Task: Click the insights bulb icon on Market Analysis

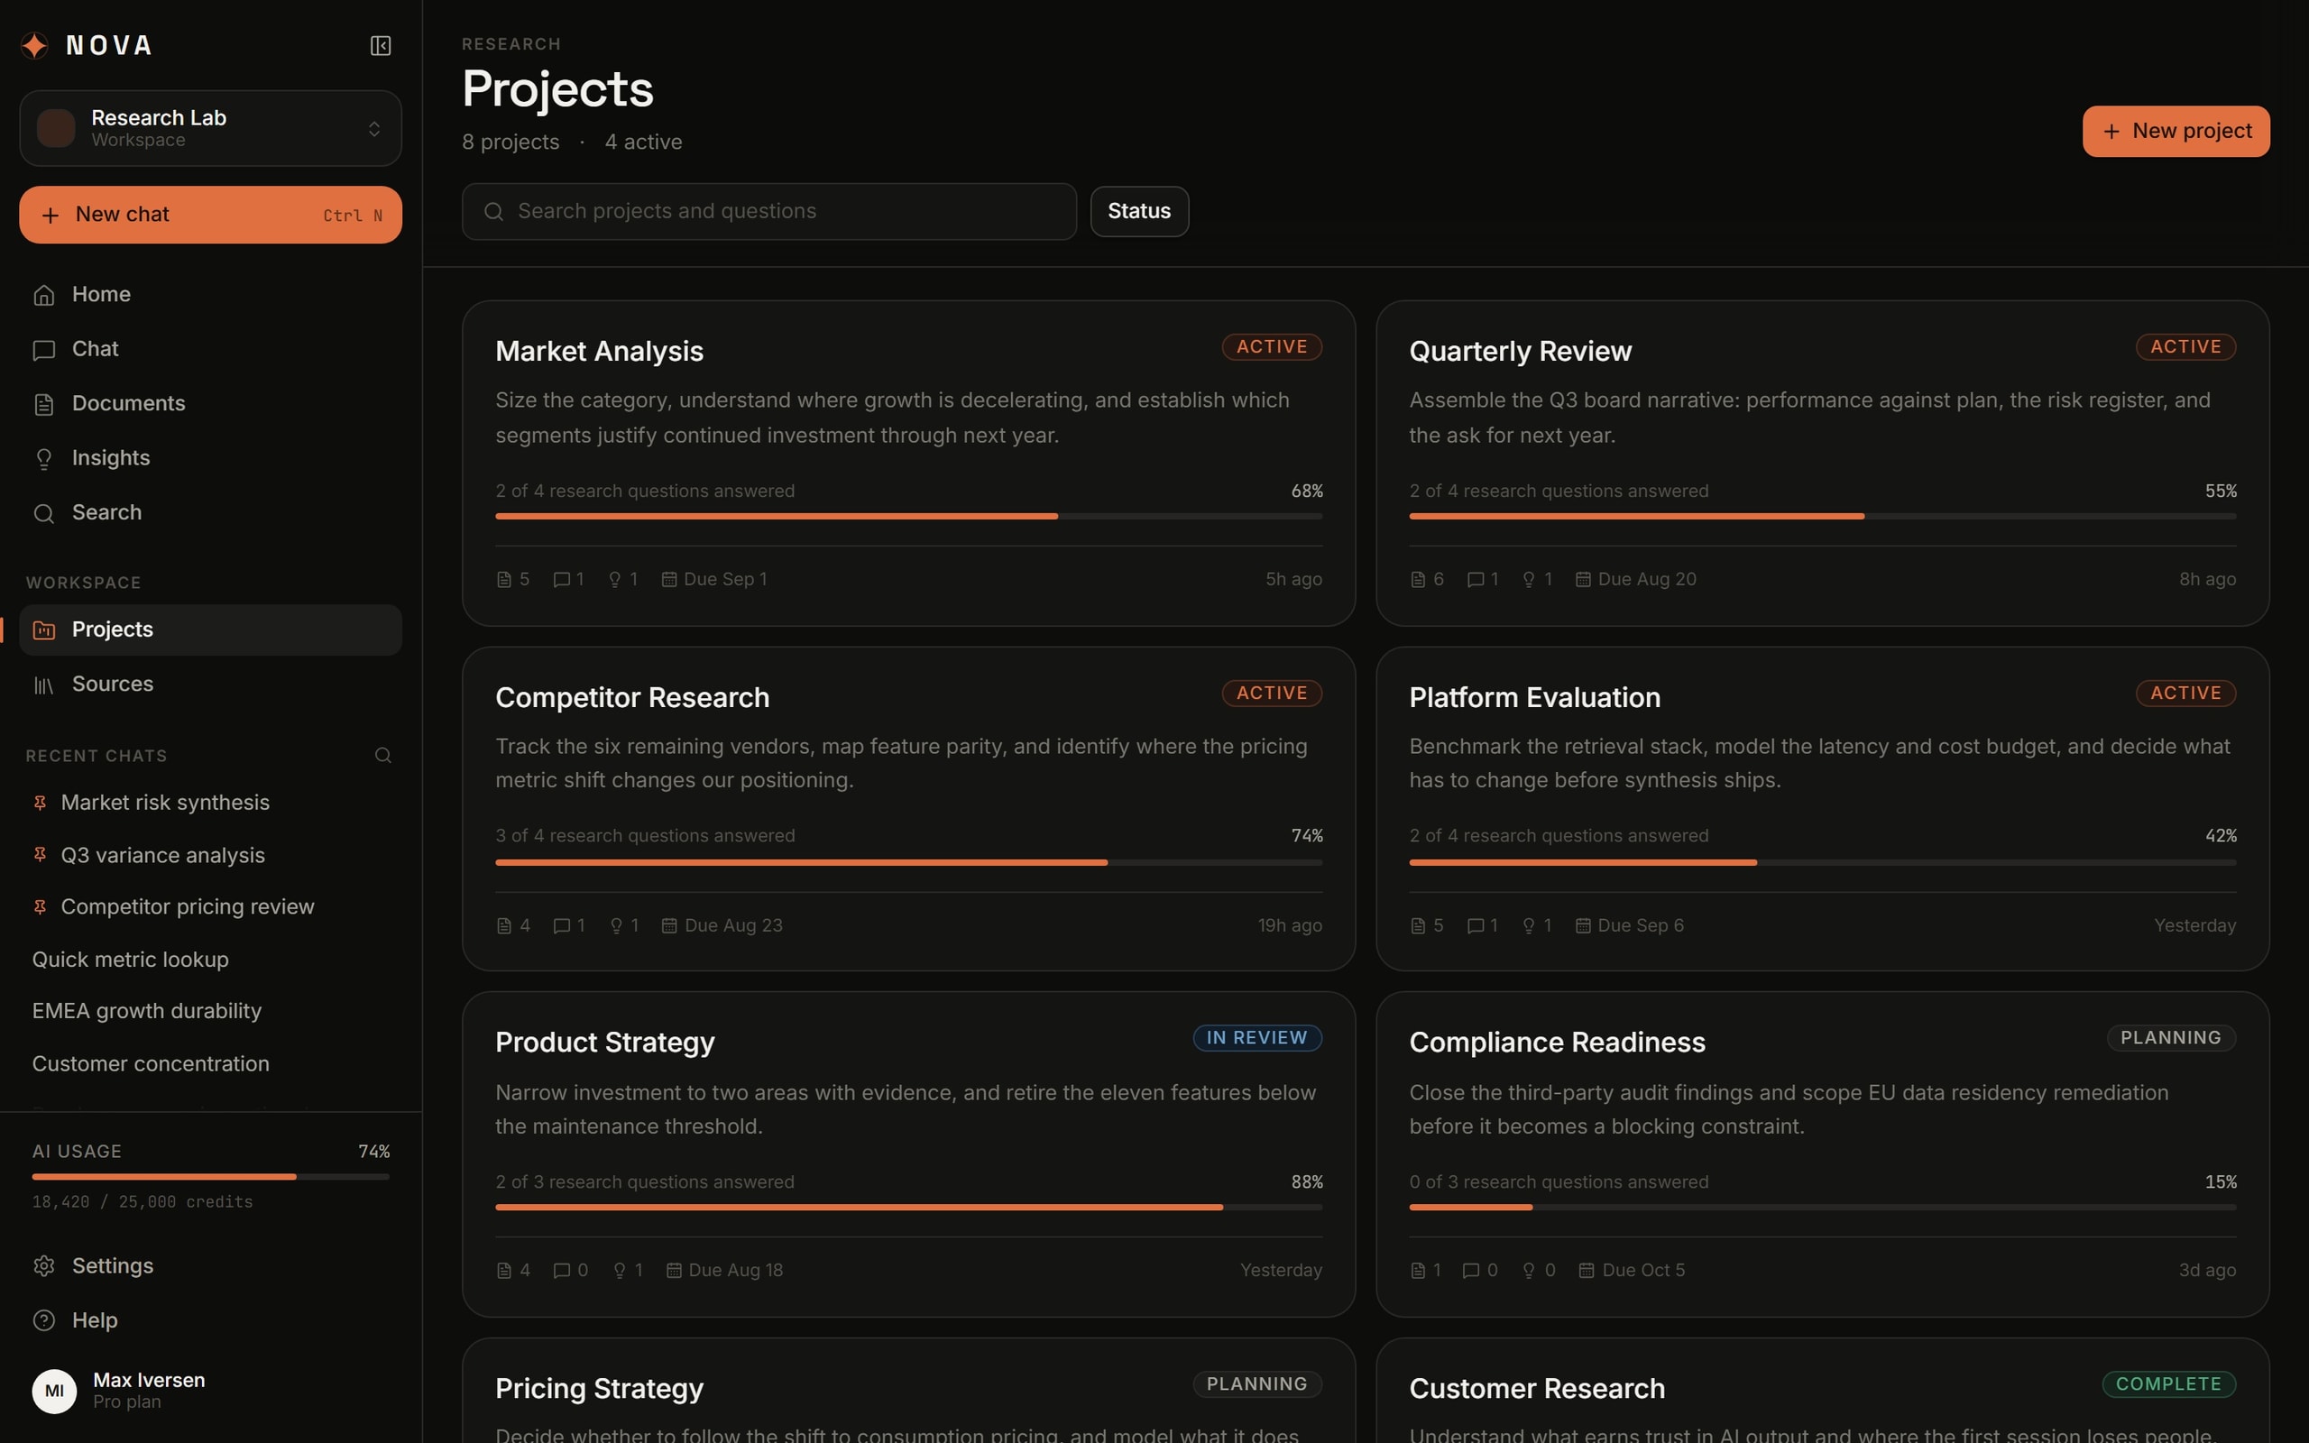Action: click(x=614, y=579)
